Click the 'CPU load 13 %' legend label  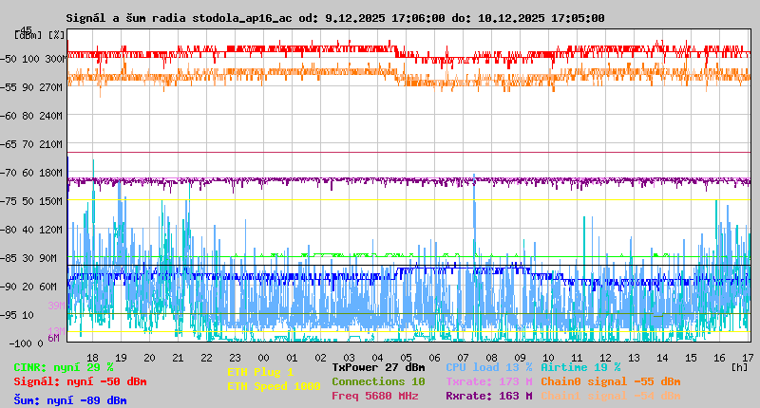point(488,367)
